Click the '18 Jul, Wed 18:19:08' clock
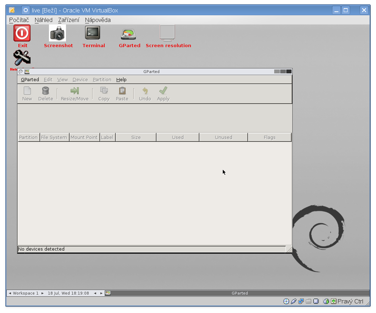This screenshot has height=313, width=376. pos(68,294)
